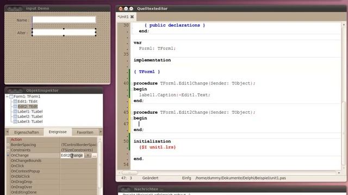The width and height of the screenshot is (348, 195).
Task: Click the Label1 component icon in the tree
Action: [15, 112]
